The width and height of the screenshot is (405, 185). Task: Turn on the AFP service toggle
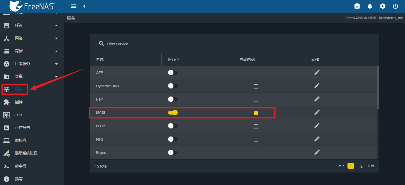coord(173,73)
